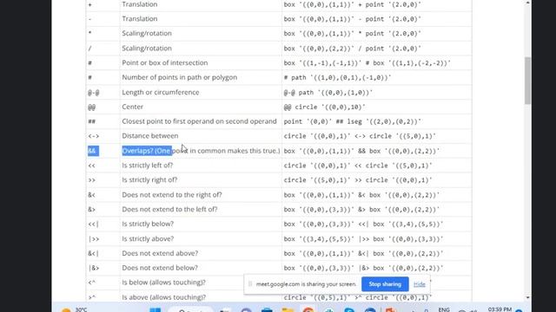Click the scrollbar down arrow

click(x=528, y=297)
